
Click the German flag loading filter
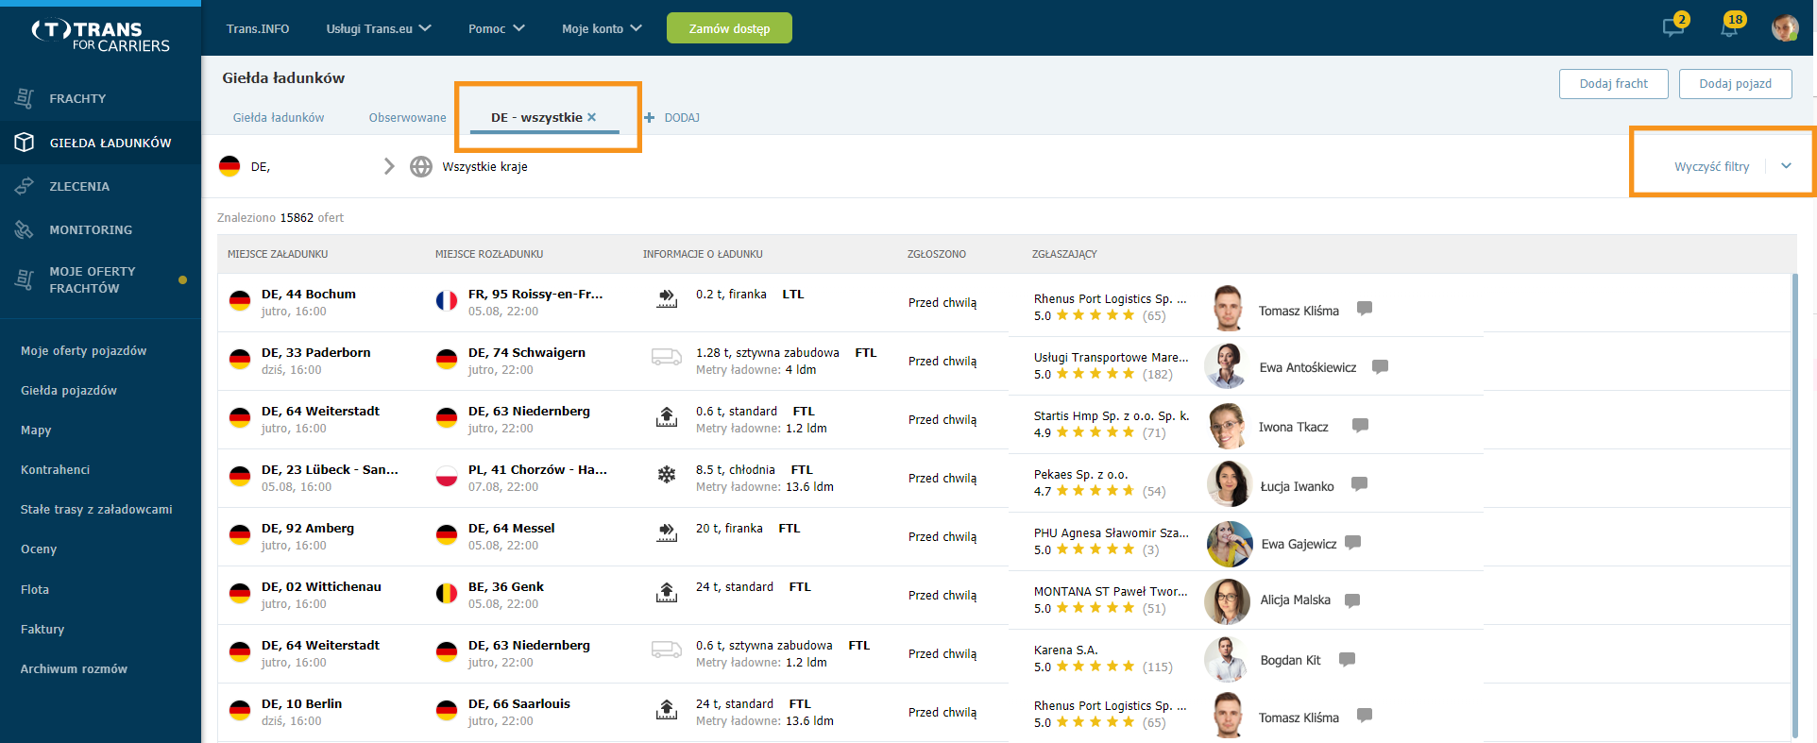[229, 166]
